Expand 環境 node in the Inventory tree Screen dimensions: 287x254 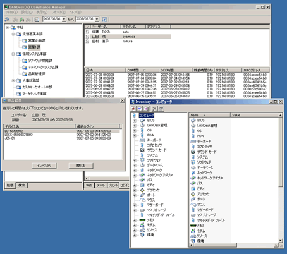coord(135,235)
